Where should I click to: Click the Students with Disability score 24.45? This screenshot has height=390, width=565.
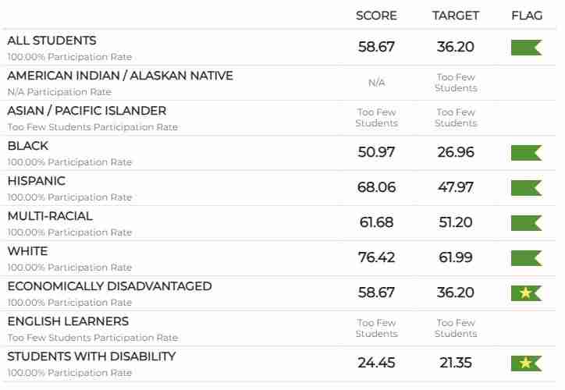[376, 363]
